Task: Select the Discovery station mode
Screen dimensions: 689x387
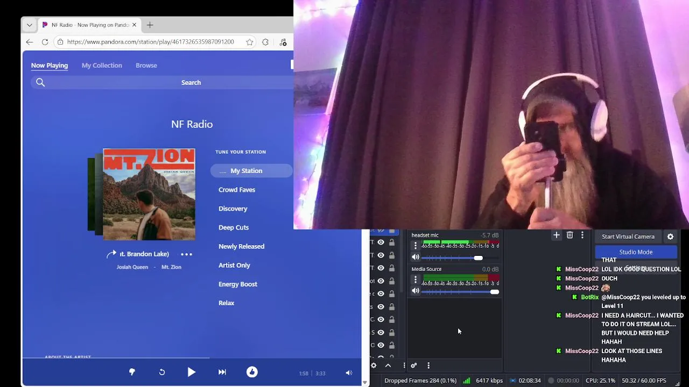Action: [233, 209]
